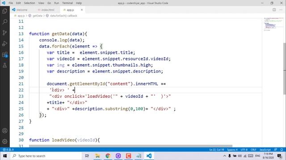Click the "content" string on line 21

pyautogui.click(x=119, y=84)
